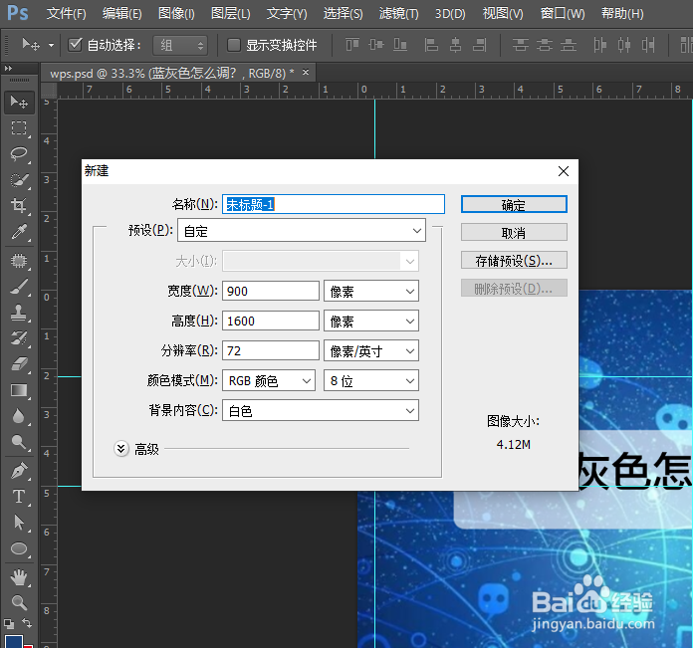Select the Clone Stamp tool

[19, 313]
